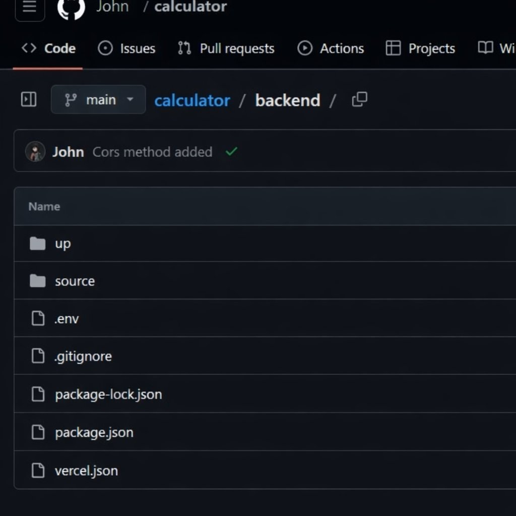Click the file icon beside .env
Viewport: 516px width, 516px height.
(38, 318)
